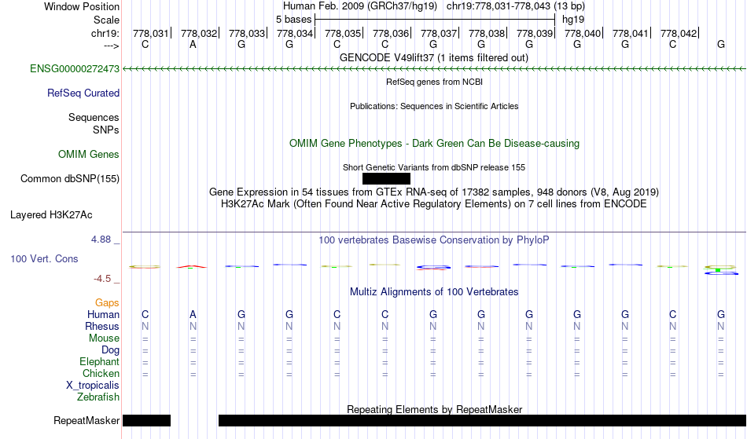The width and height of the screenshot is (747, 439).
Task: Select the OMIM Genes track label
Action: tap(89, 155)
